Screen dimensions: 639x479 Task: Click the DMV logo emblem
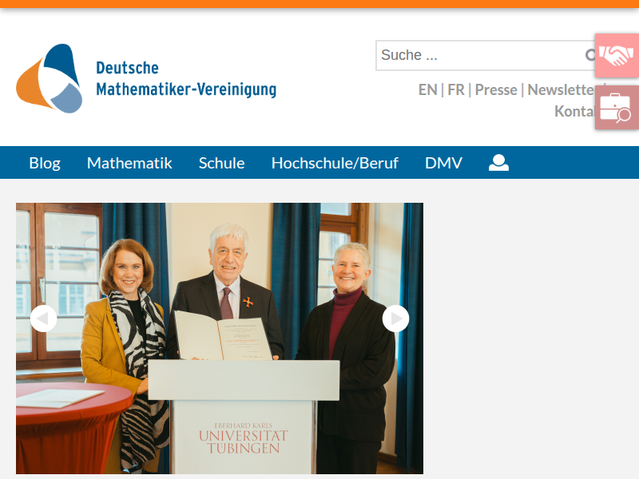pyautogui.click(x=50, y=78)
